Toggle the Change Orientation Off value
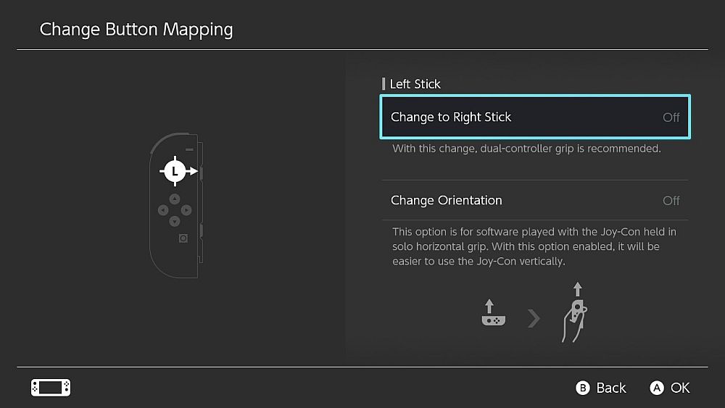 [671, 201]
